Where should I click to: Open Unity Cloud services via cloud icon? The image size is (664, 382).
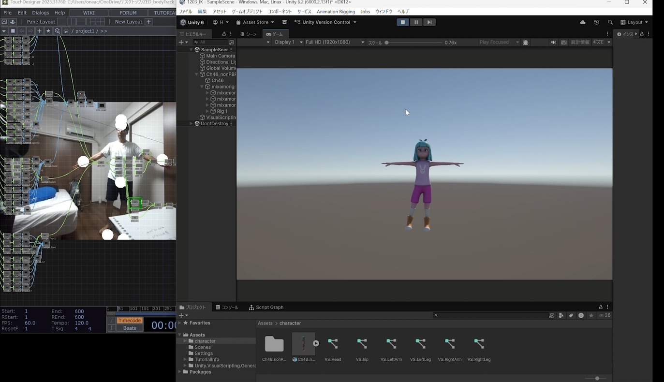[582, 22]
